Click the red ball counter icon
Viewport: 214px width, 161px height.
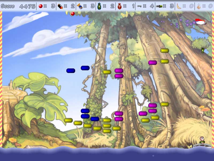point(41,6)
